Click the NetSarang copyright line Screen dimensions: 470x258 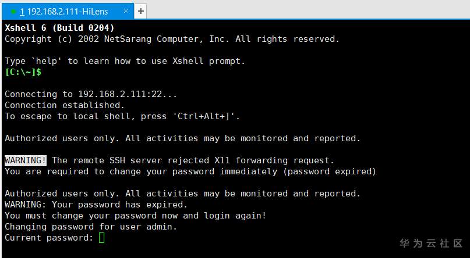[172, 39]
